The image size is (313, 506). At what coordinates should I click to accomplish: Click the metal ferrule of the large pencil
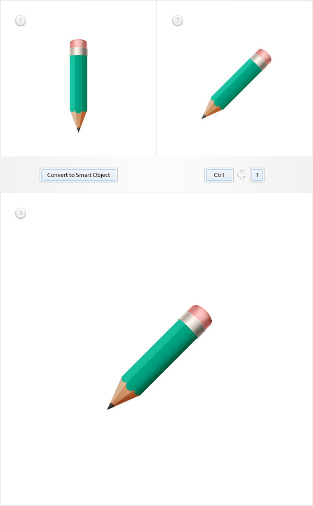[192, 324]
